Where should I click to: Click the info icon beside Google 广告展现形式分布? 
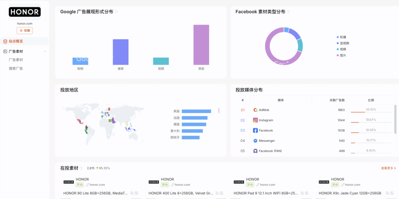(116, 12)
